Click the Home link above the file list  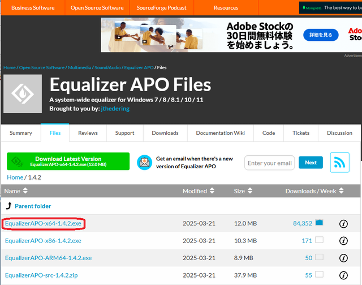click(15, 177)
